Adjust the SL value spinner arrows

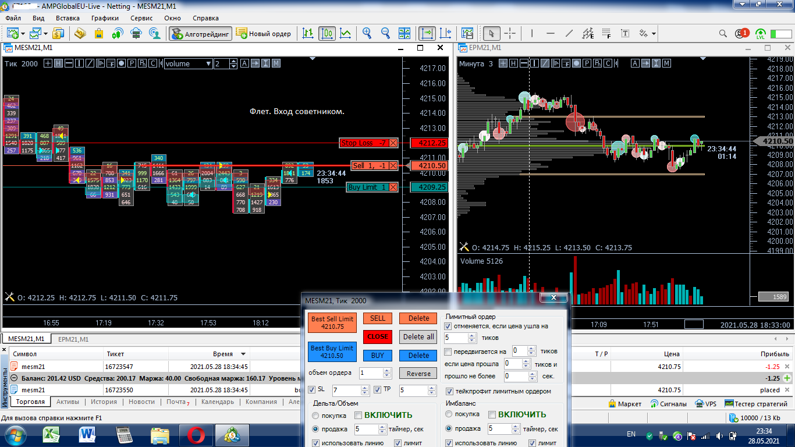[365, 390]
